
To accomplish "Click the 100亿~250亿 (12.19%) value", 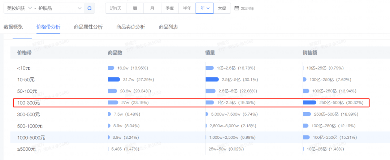I will coord(334,126).
